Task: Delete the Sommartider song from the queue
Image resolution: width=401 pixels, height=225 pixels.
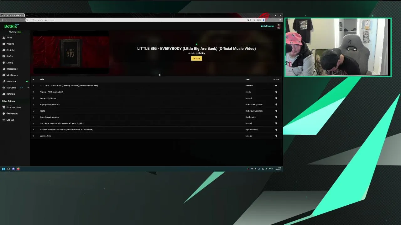Action: tap(276, 136)
